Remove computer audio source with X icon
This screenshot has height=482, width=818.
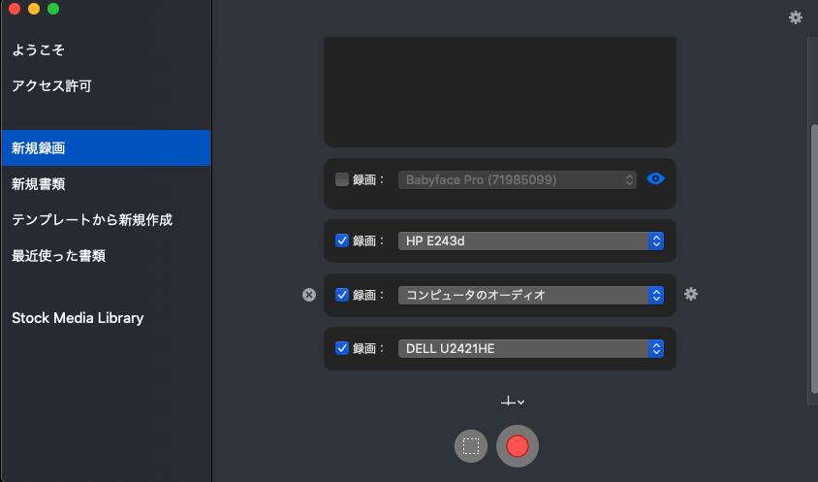tap(309, 295)
